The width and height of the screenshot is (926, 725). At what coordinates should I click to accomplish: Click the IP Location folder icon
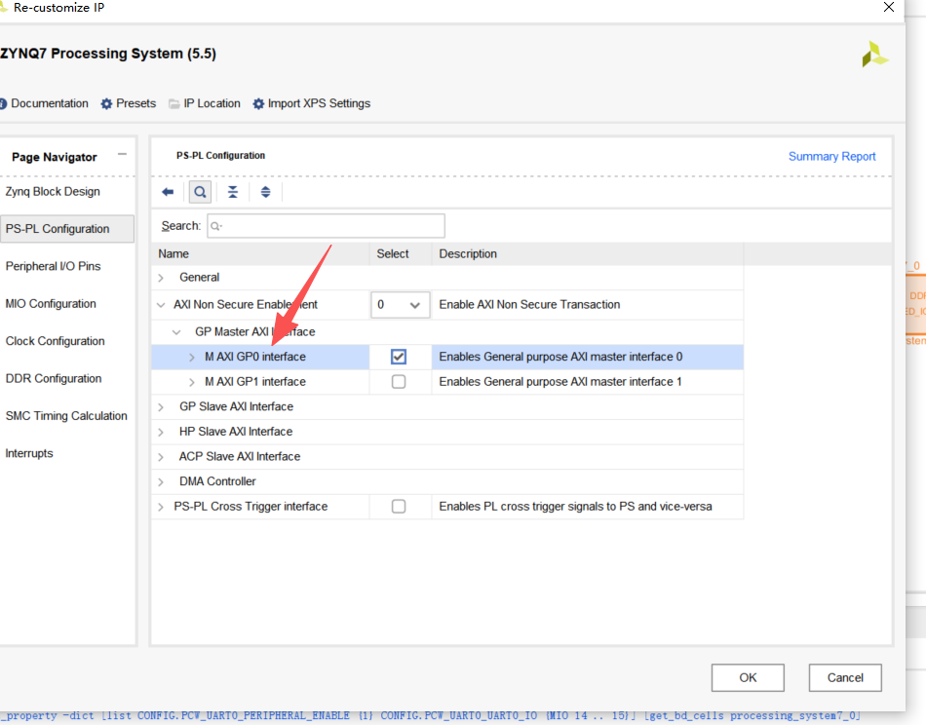(174, 104)
